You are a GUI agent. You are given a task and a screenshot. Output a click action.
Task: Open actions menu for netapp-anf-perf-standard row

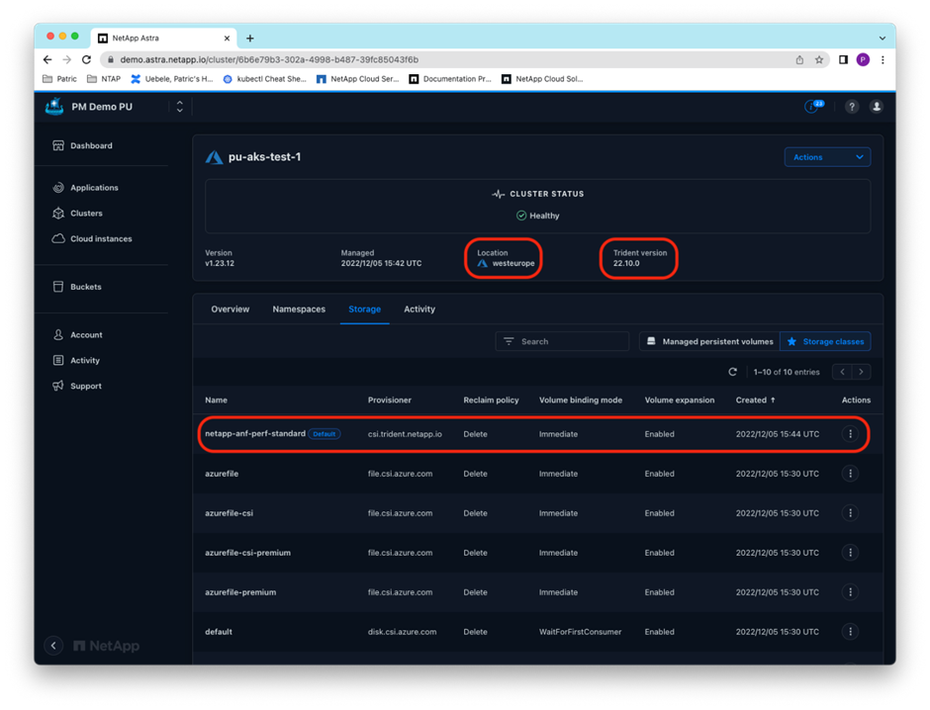pyautogui.click(x=850, y=434)
